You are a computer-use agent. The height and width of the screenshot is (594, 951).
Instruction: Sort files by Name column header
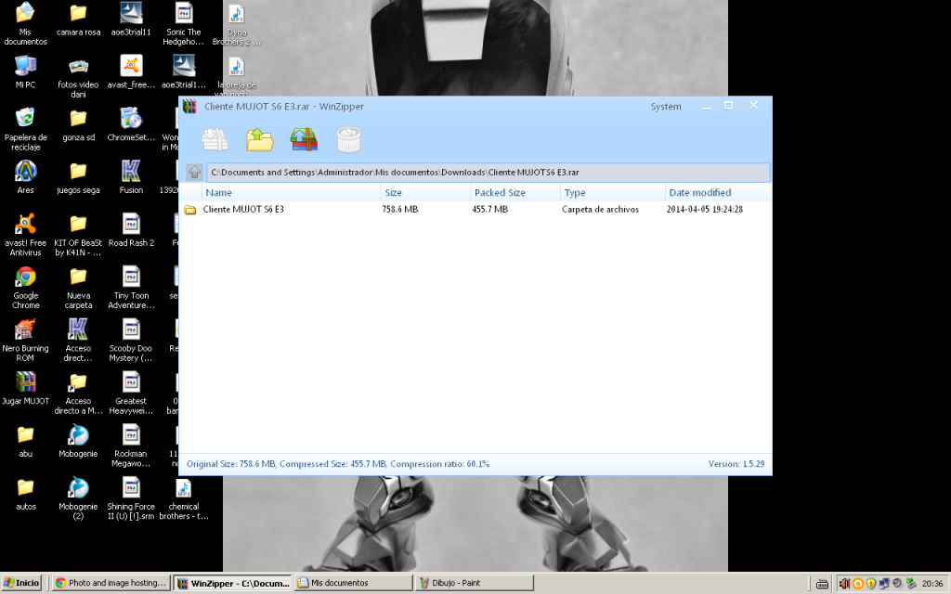point(219,193)
